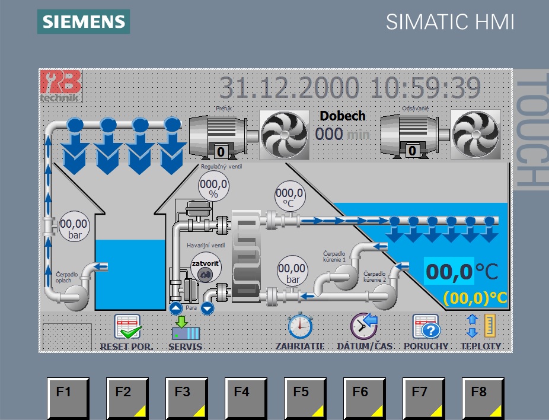This screenshot has width=549, height=420.
Task: Select the Regulačný ventil percentage field
Action: tap(213, 188)
